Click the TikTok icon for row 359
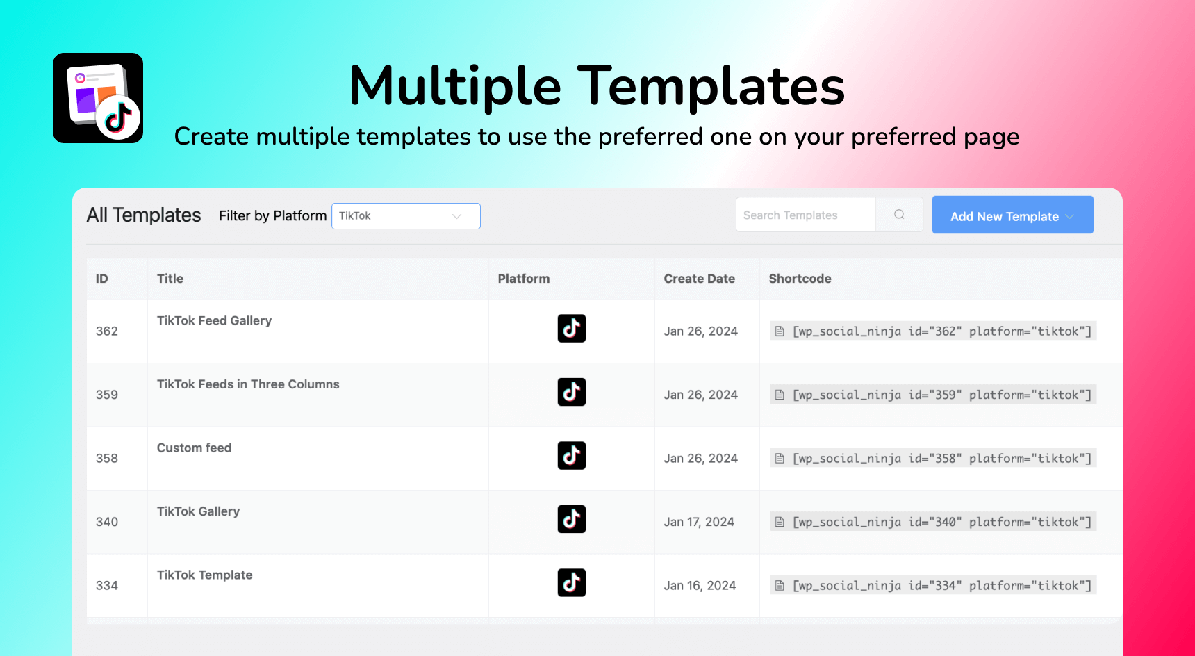Viewport: 1195px width, 656px height. click(x=571, y=392)
